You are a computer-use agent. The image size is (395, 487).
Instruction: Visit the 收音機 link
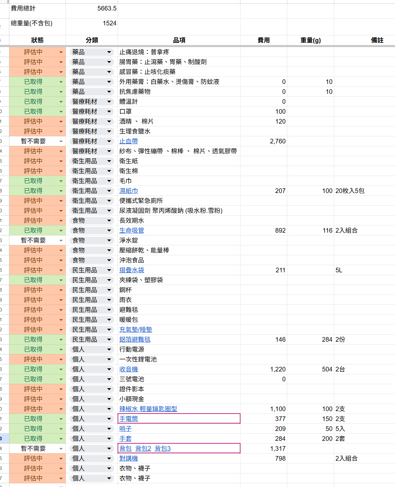(128, 369)
